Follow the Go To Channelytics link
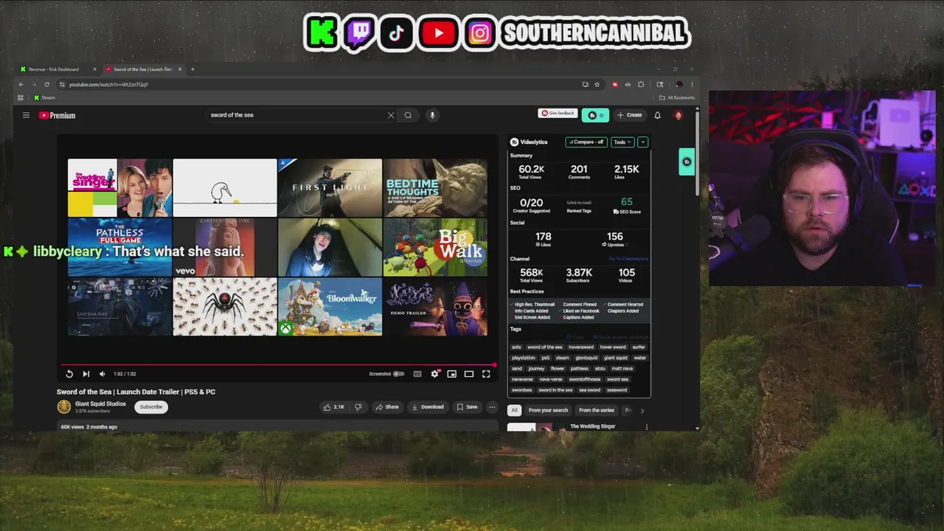Image resolution: width=944 pixels, height=531 pixels. [x=628, y=259]
